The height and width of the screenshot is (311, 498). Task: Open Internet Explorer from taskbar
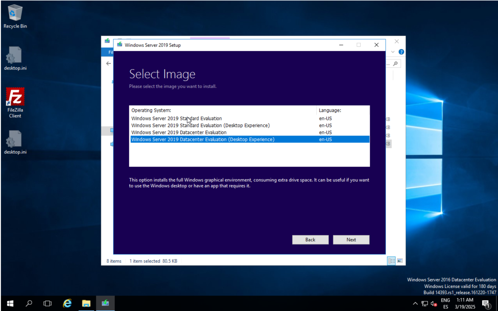click(67, 303)
